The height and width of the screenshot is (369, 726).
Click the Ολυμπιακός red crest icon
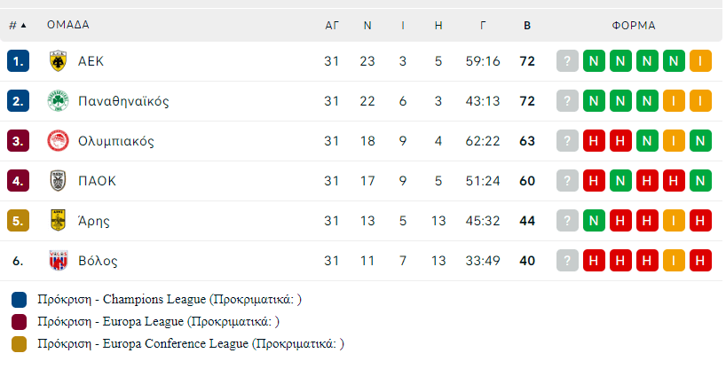[58, 141]
